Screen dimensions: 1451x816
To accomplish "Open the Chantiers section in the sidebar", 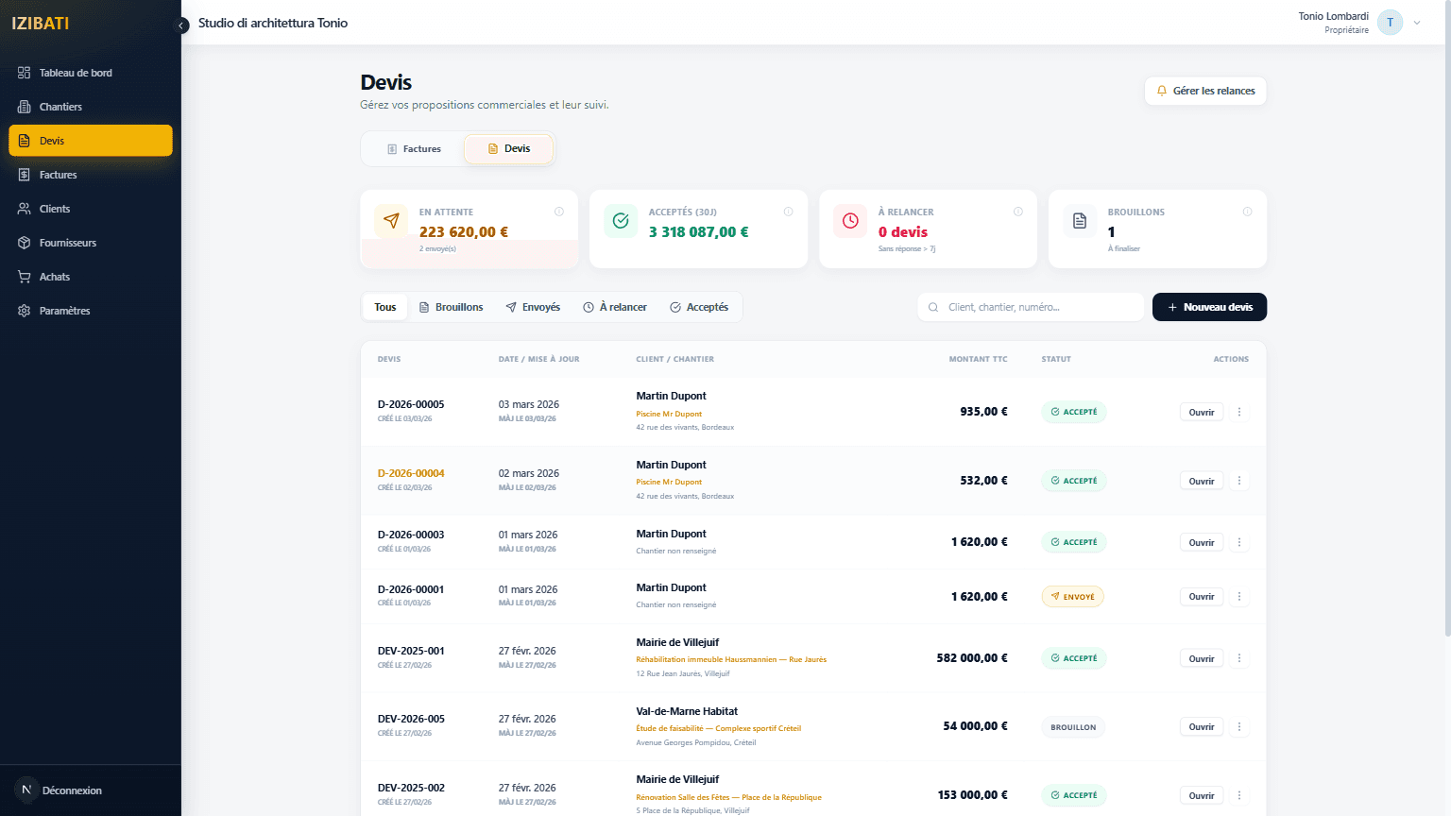I will click(x=60, y=107).
